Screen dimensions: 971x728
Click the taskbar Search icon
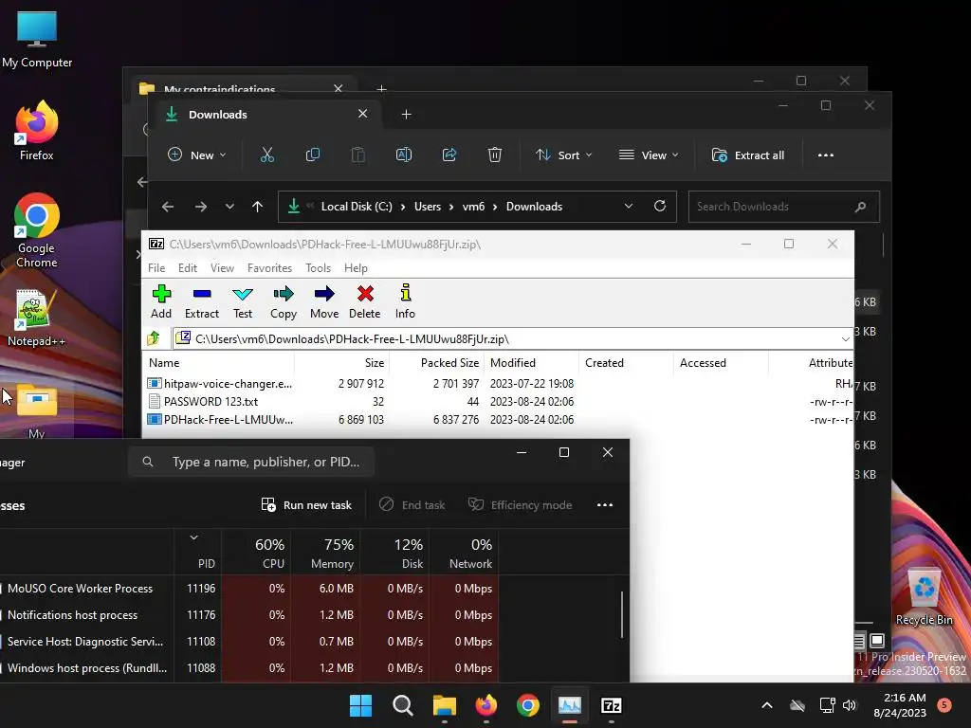click(x=402, y=705)
